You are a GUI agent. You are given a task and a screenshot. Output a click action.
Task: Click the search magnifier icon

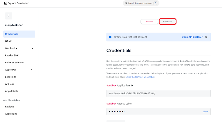click(x=126, y=3)
